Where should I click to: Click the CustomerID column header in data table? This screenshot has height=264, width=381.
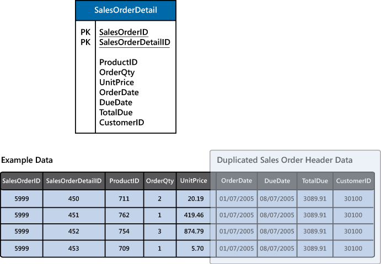click(353, 181)
